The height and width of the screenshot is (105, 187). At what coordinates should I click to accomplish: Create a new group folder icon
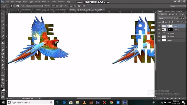click(175, 99)
